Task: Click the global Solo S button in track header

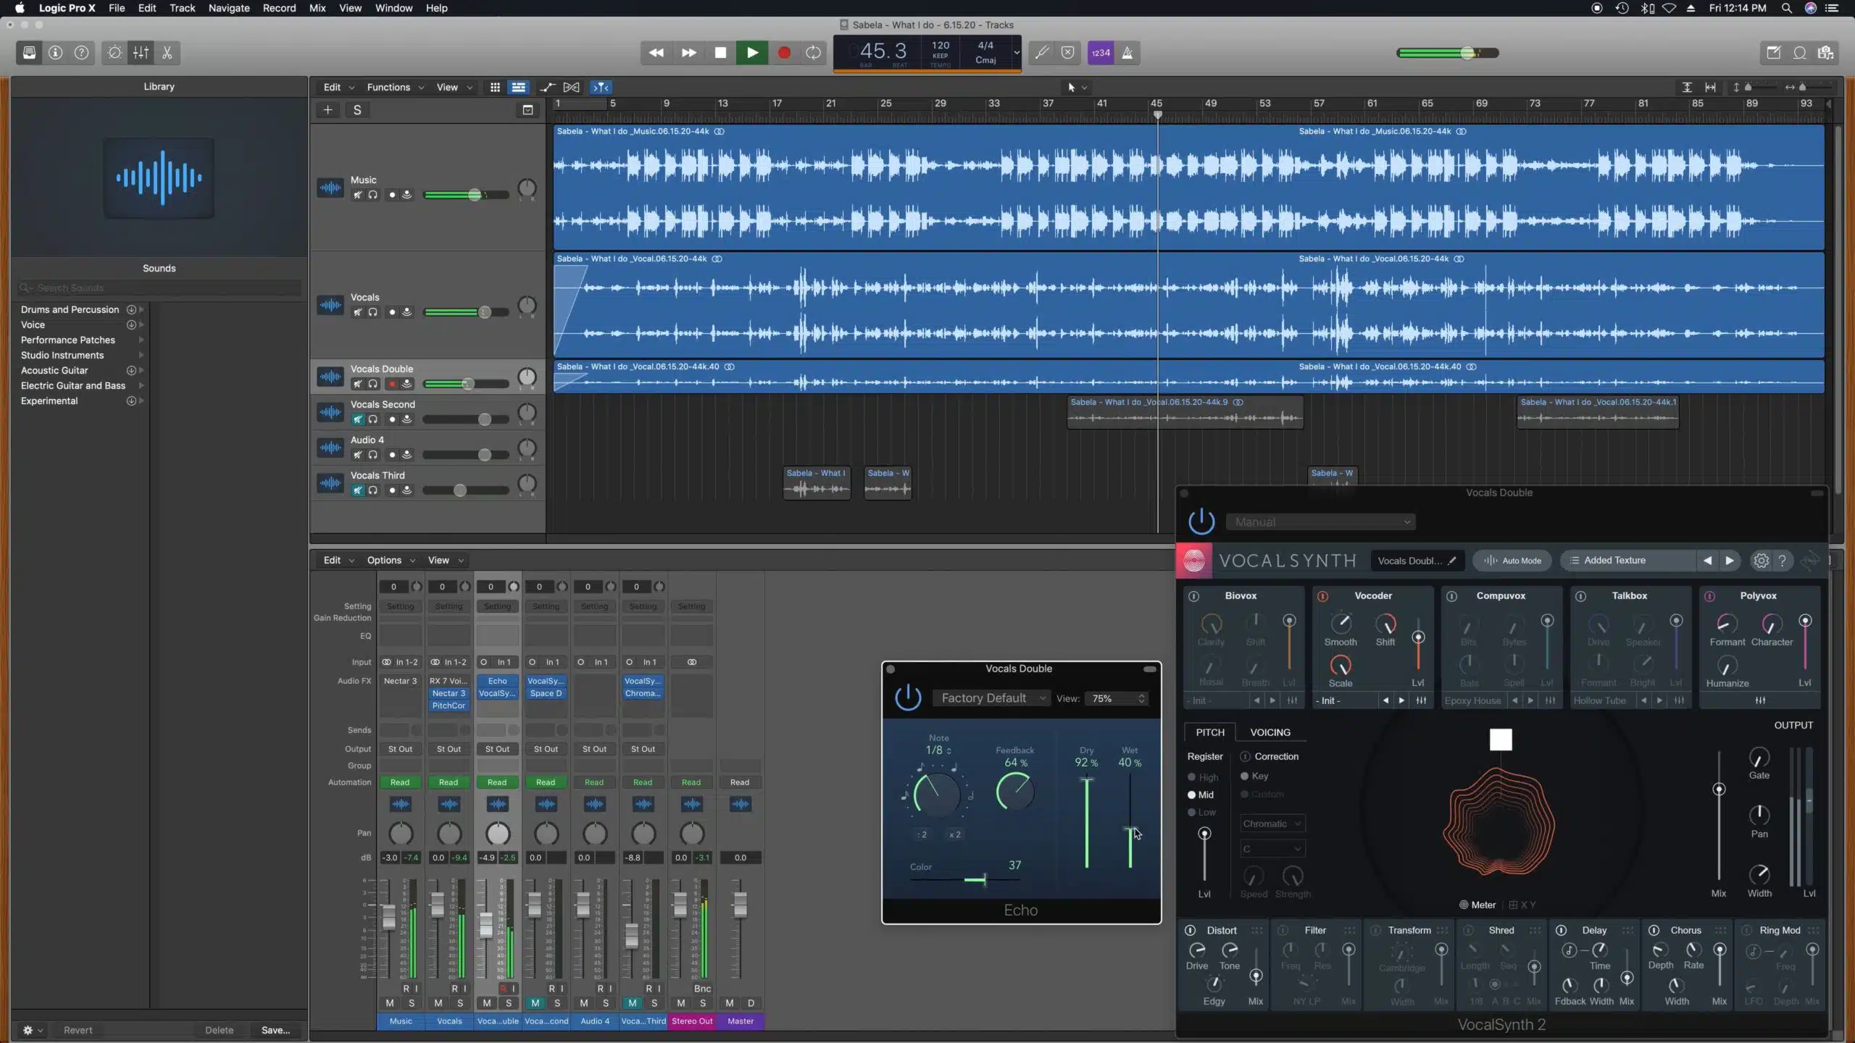Action: tap(357, 110)
